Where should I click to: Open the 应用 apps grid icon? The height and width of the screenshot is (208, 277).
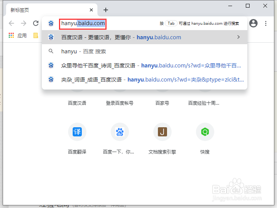[11, 35]
